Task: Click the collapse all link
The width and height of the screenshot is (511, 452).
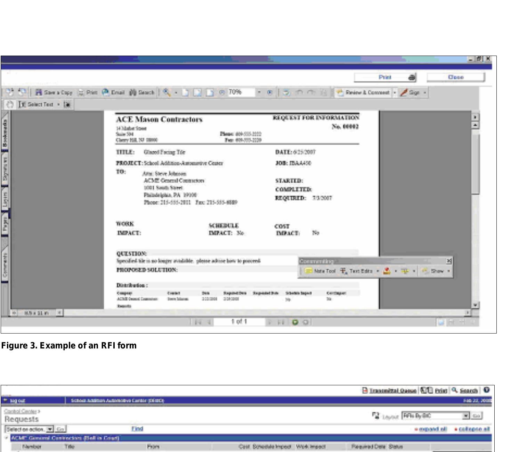Action: [474, 429]
